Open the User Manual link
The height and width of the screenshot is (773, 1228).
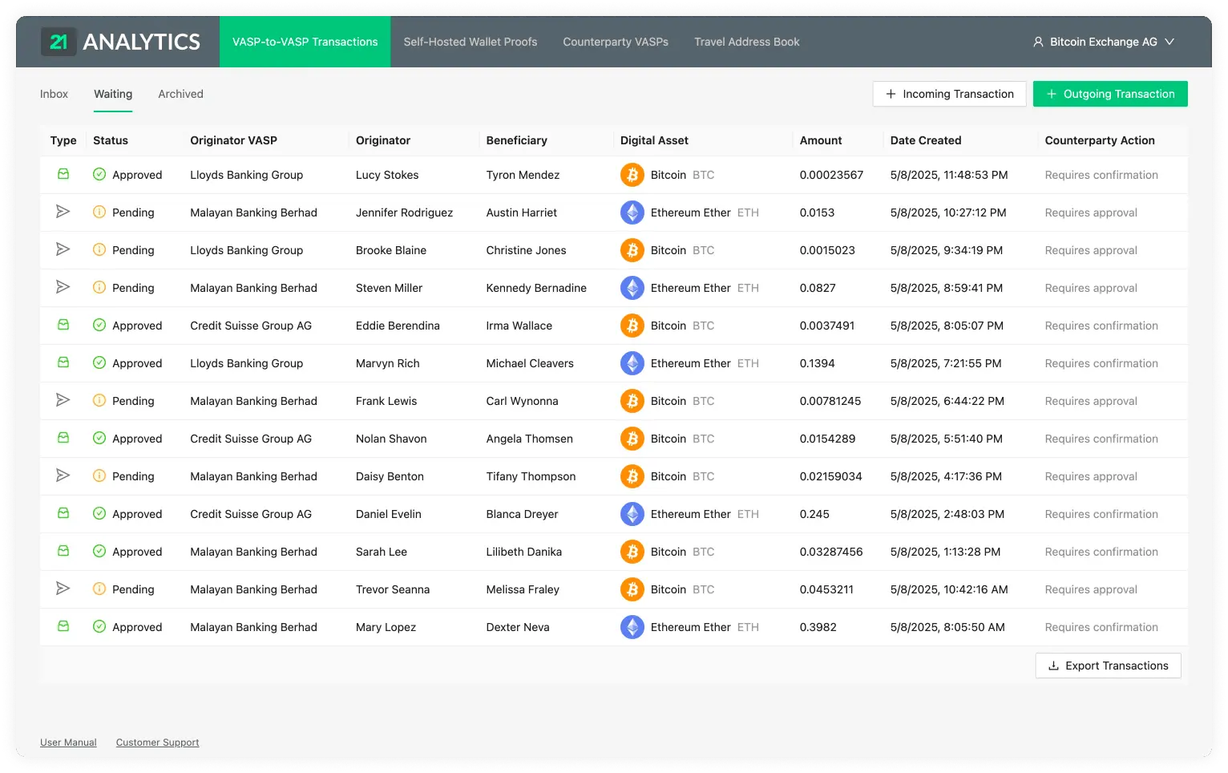coord(67,742)
